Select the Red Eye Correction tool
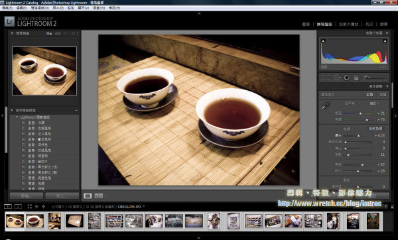The image size is (398, 240). [346, 78]
